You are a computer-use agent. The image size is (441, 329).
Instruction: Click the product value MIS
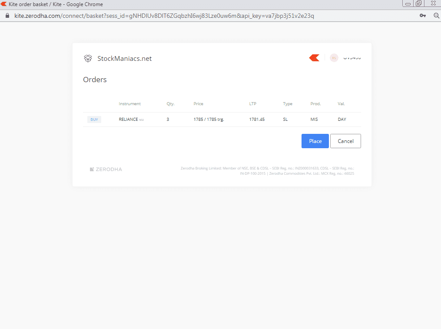314,120
